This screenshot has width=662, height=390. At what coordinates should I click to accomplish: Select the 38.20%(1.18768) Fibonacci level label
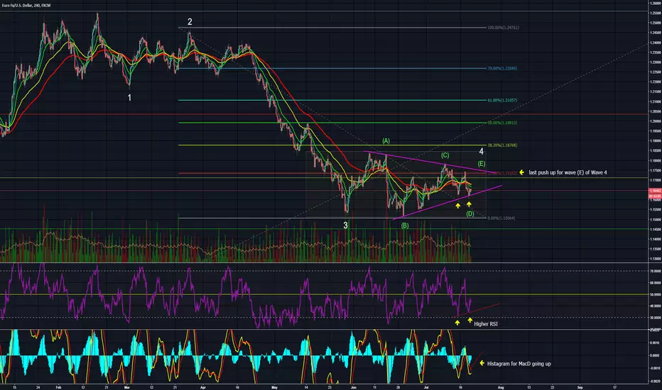(502, 145)
